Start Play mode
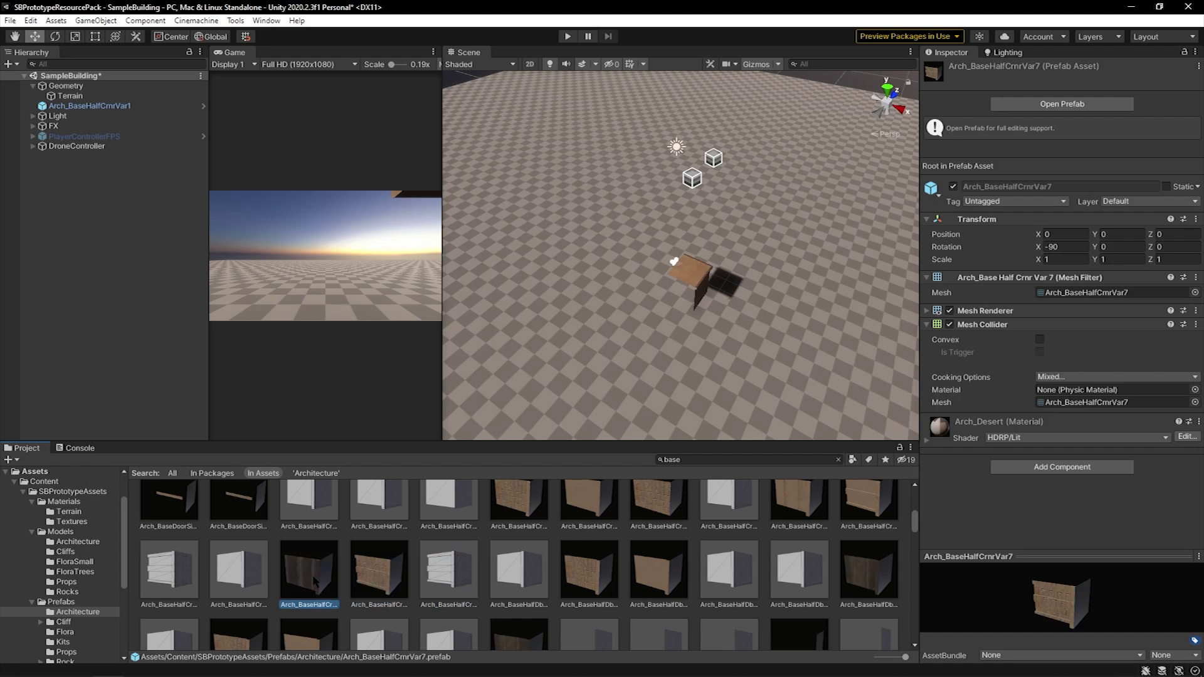This screenshot has width=1204, height=677. point(568,36)
